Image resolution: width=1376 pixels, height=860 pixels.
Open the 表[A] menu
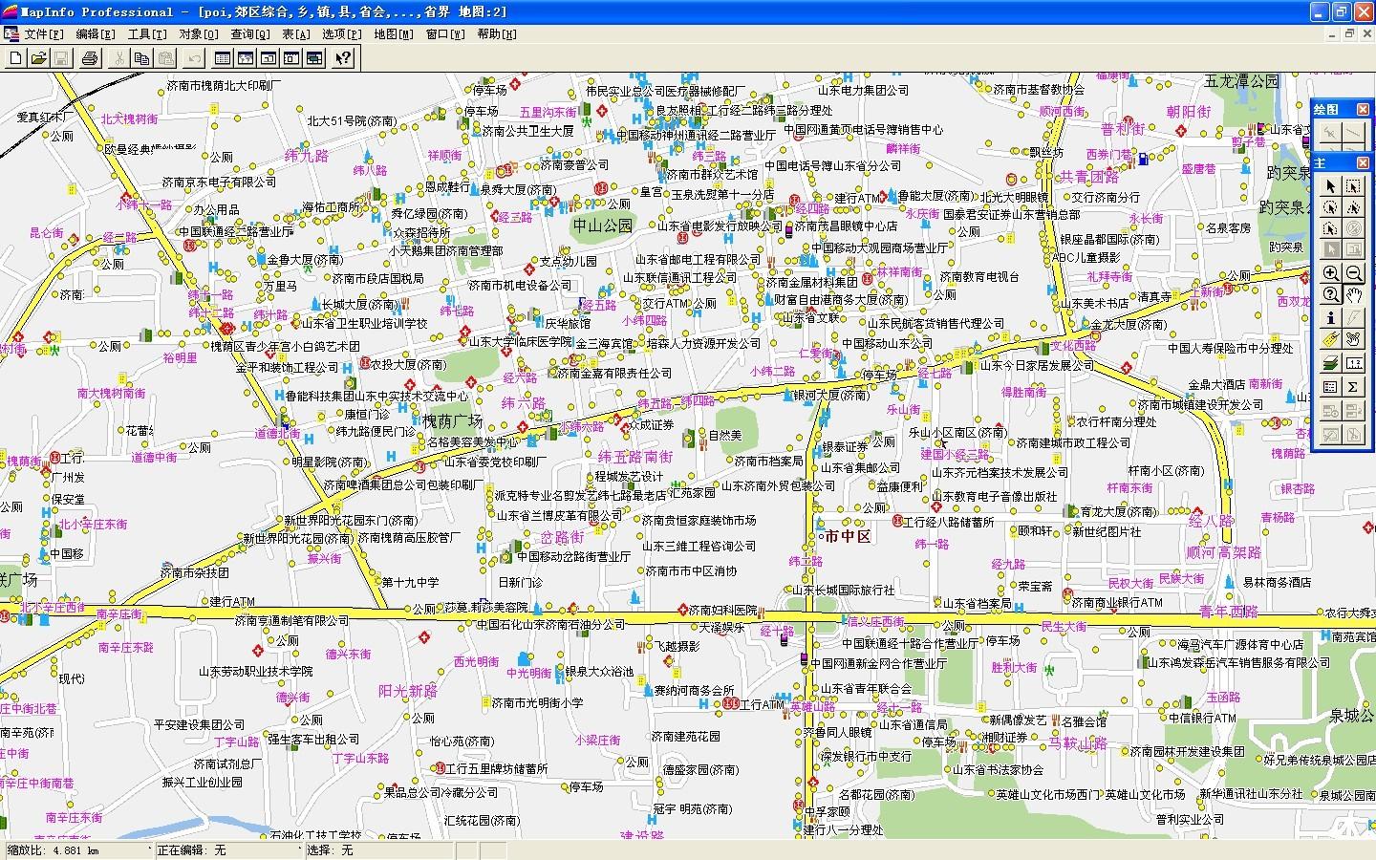pos(296,34)
